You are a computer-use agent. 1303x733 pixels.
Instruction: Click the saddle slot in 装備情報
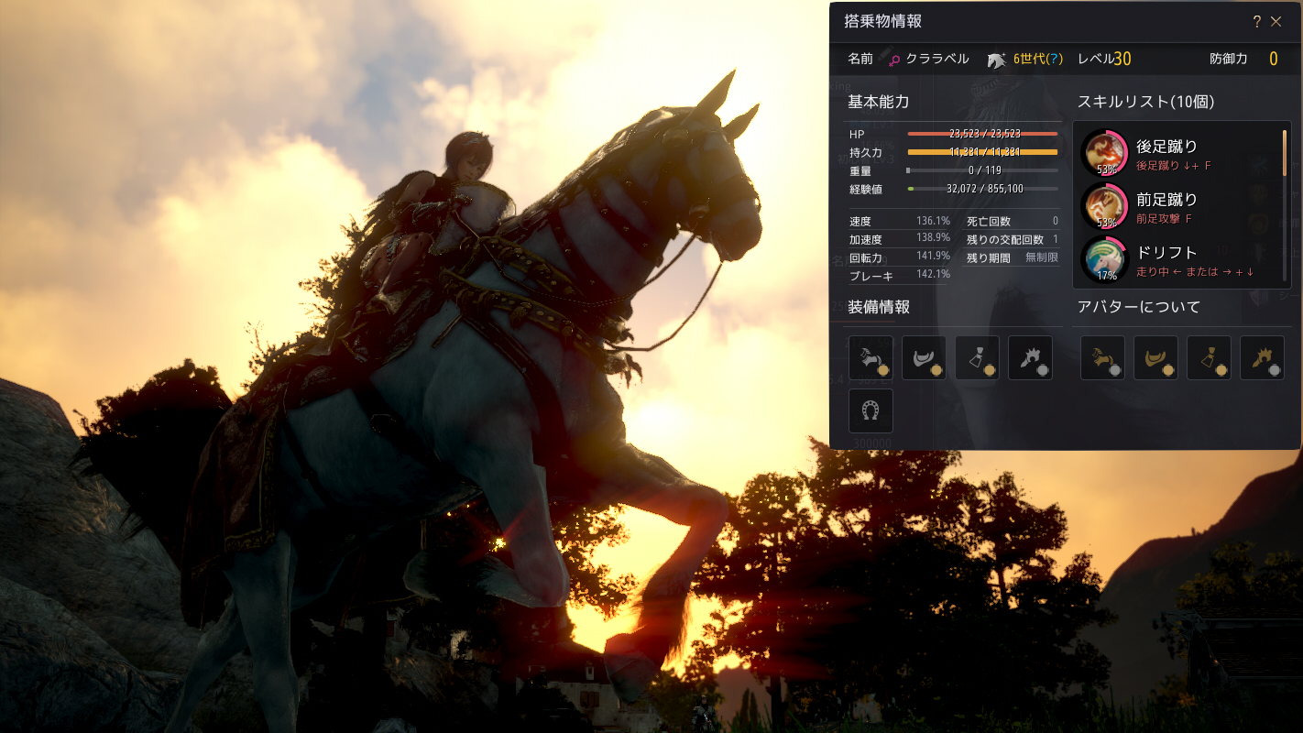pos(924,357)
